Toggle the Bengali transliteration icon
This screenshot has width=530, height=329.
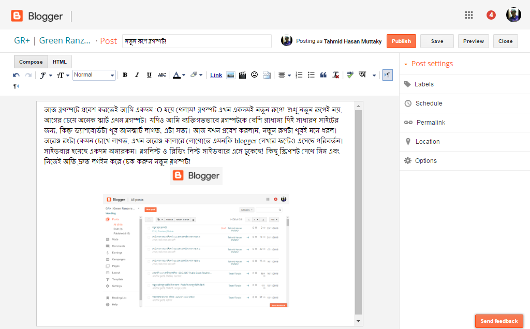click(362, 74)
